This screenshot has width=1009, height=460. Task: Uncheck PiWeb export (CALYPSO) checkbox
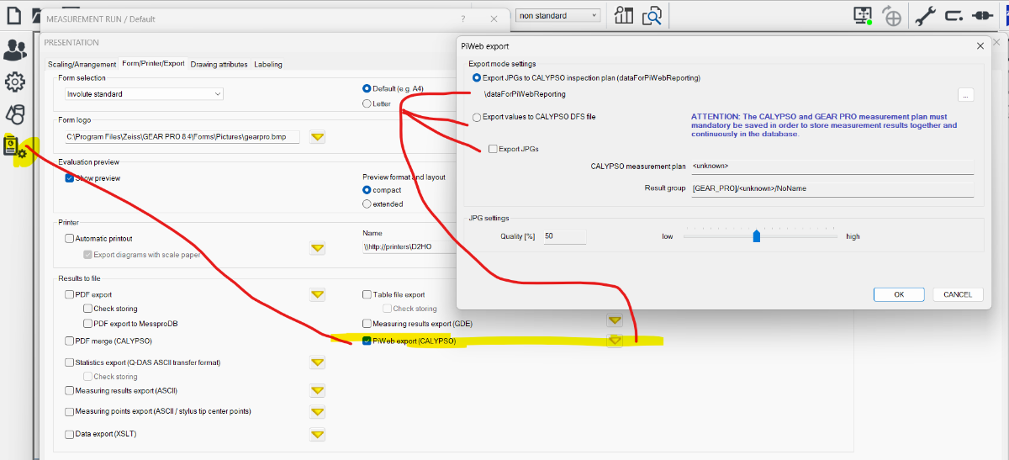tap(367, 341)
